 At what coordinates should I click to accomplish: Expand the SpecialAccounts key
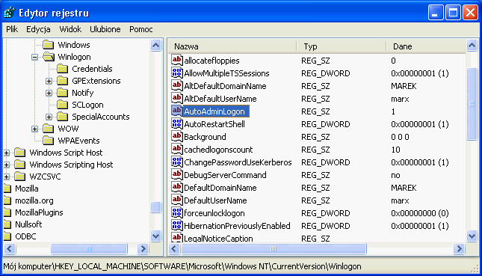coord(49,117)
